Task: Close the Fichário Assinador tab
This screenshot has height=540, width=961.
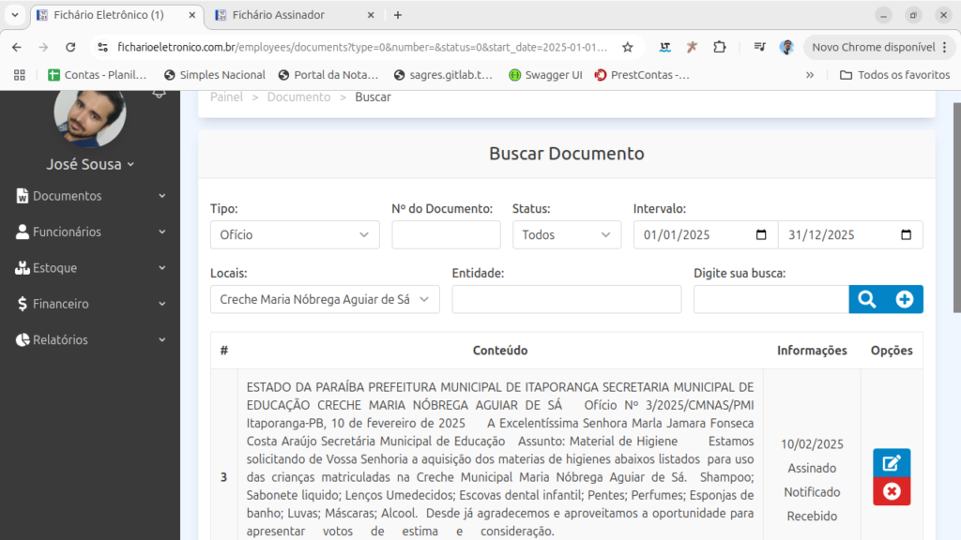Action: pos(371,15)
